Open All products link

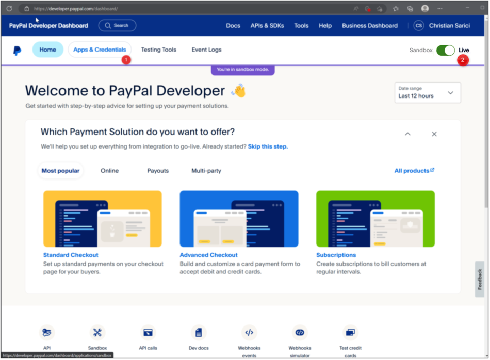415,171
